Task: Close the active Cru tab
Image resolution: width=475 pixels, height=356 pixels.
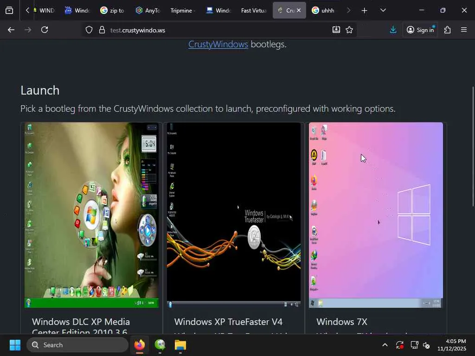Action: pos(299,10)
